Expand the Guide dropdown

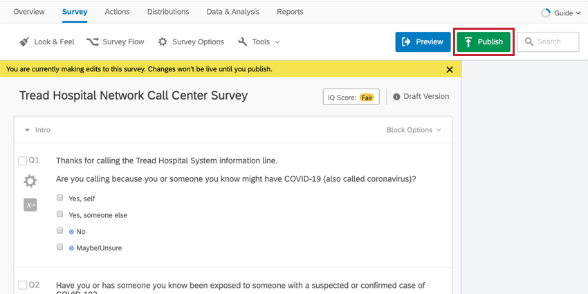coord(562,13)
